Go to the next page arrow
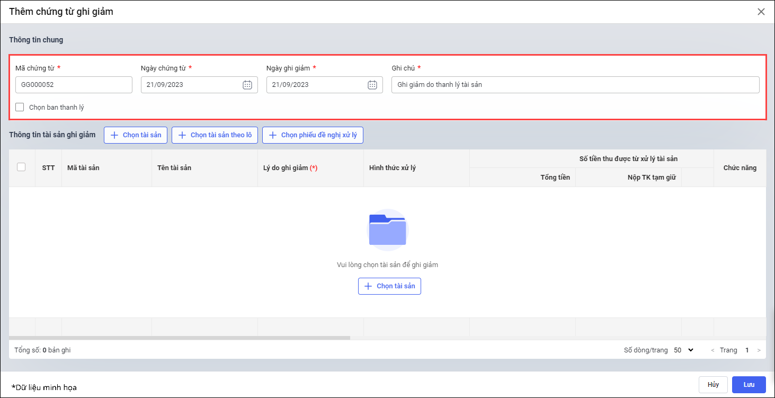This screenshot has height=398, width=775. point(759,350)
